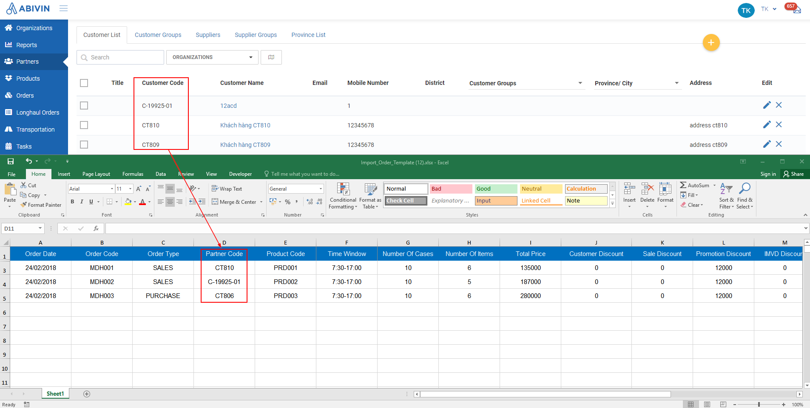The image size is (810, 408).
Task: Open the General number format dropdown
Action: pyautogui.click(x=321, y=189)
